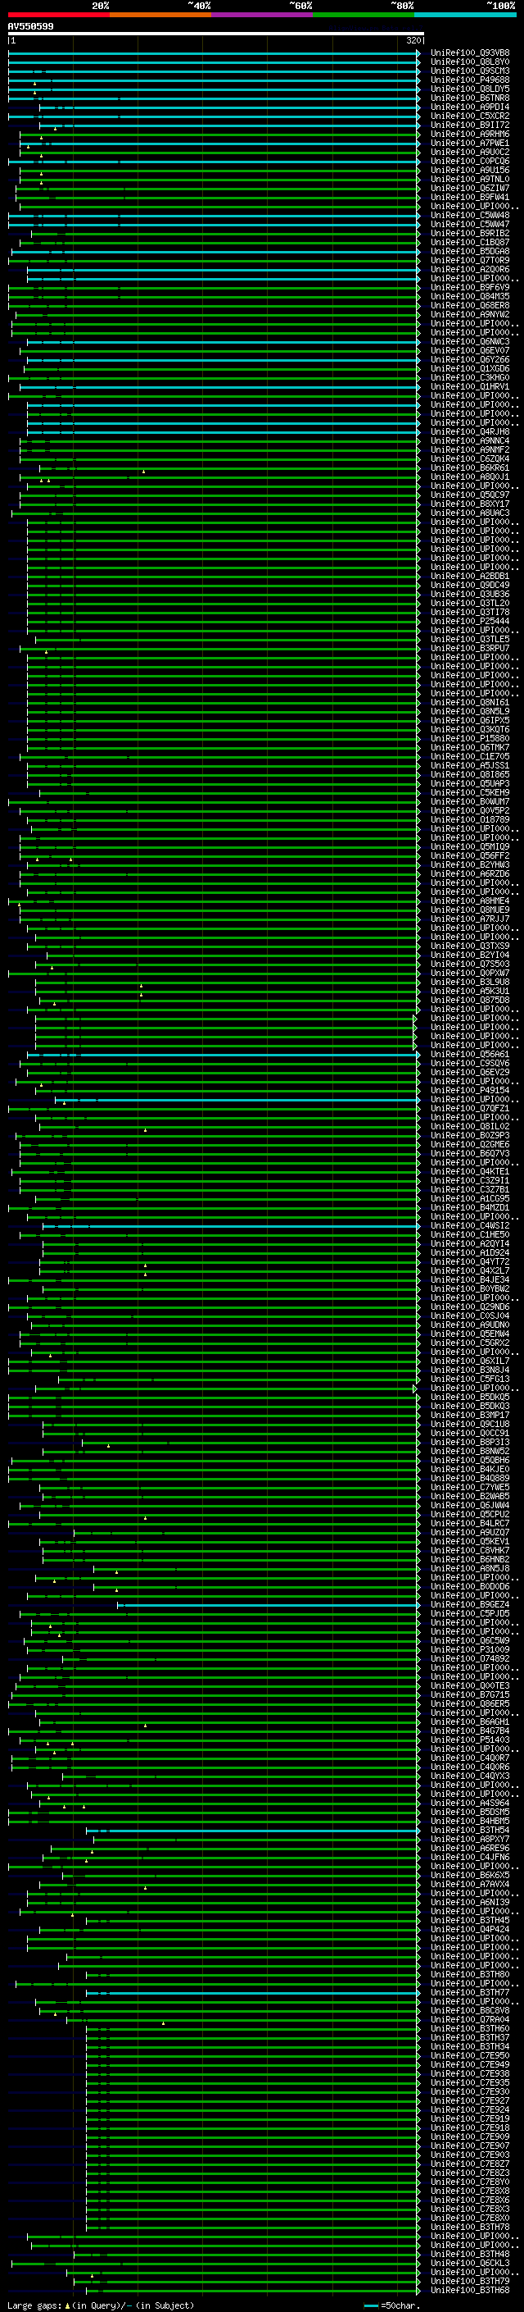The width and height of the screenshot is (524, 2312).
Task: Click the white query sequence bar
Action: pyautogui.click(x=216, y=33)
